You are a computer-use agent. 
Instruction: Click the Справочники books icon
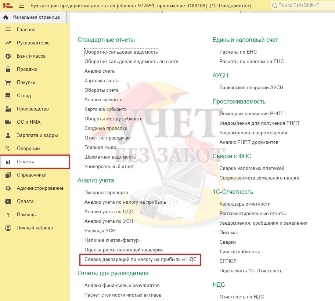8,175
